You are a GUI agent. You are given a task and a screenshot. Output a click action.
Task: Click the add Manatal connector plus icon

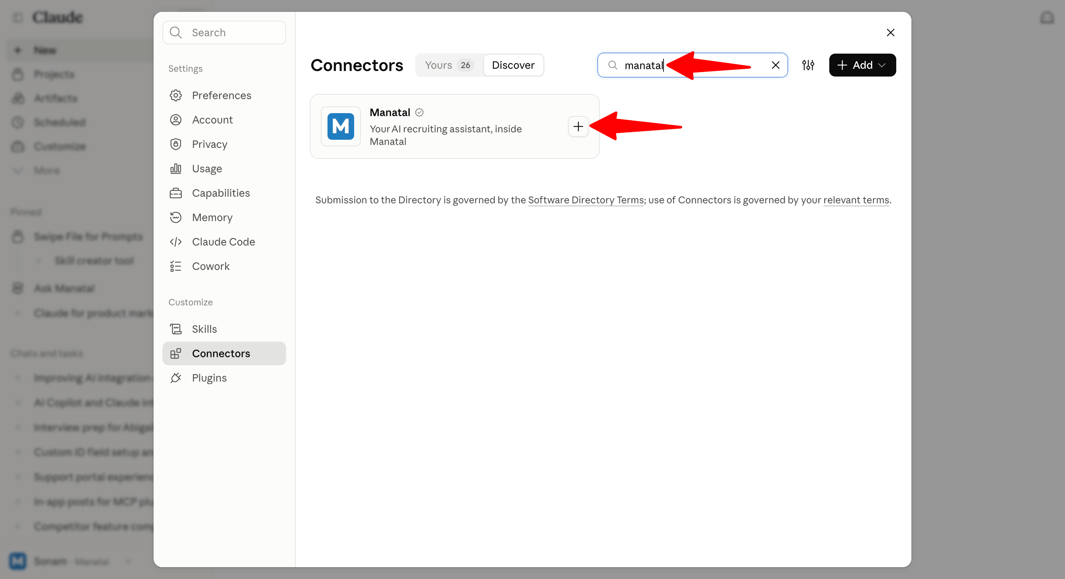578,126
